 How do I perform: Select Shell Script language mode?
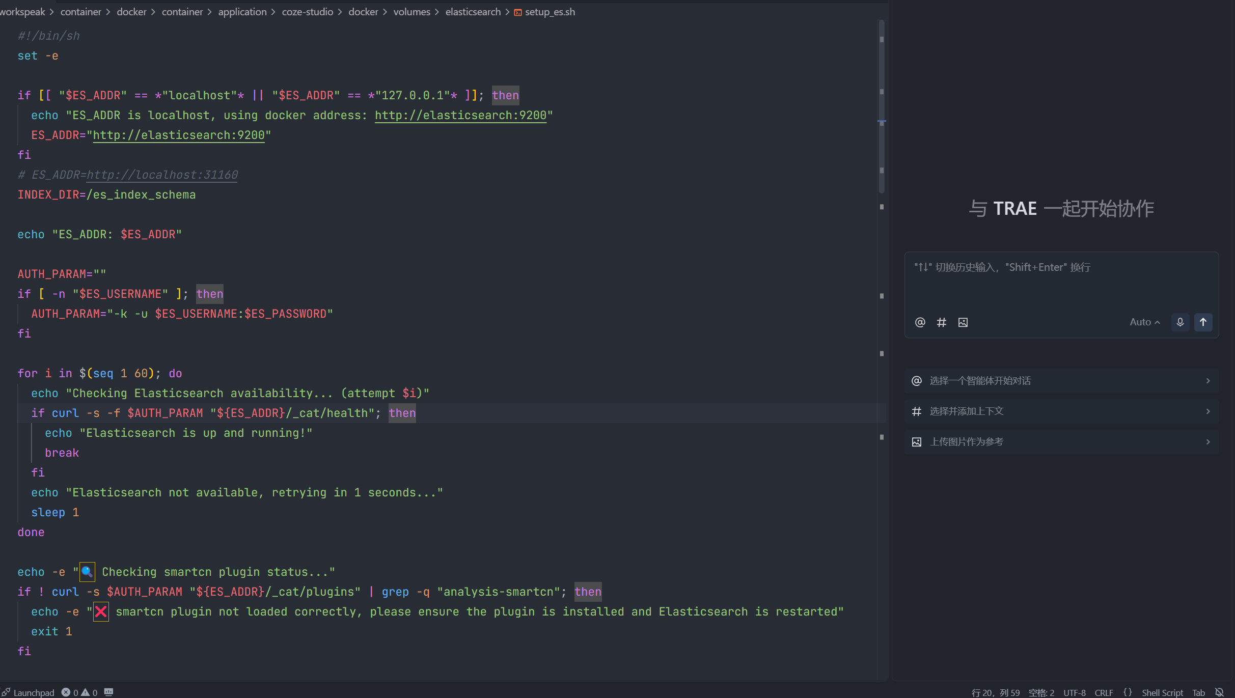[x=1162, y=692]
